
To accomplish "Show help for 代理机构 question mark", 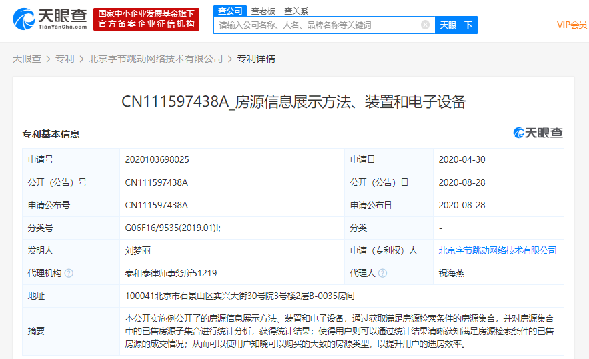I will [x=69, y=273].
